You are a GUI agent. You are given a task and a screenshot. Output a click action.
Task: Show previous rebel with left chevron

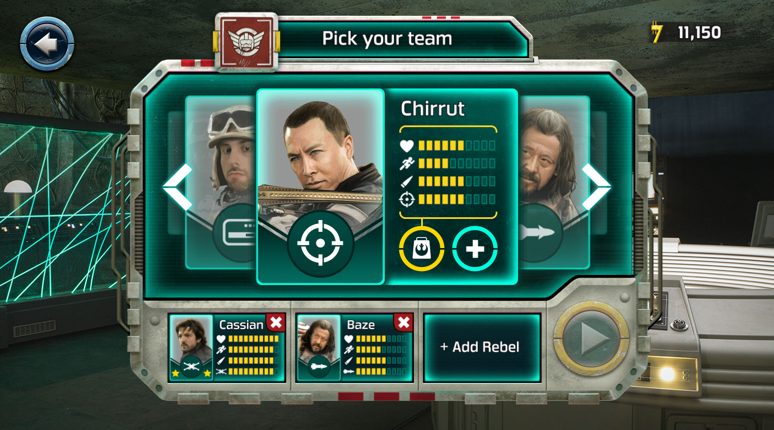click(x=178, y=187)
